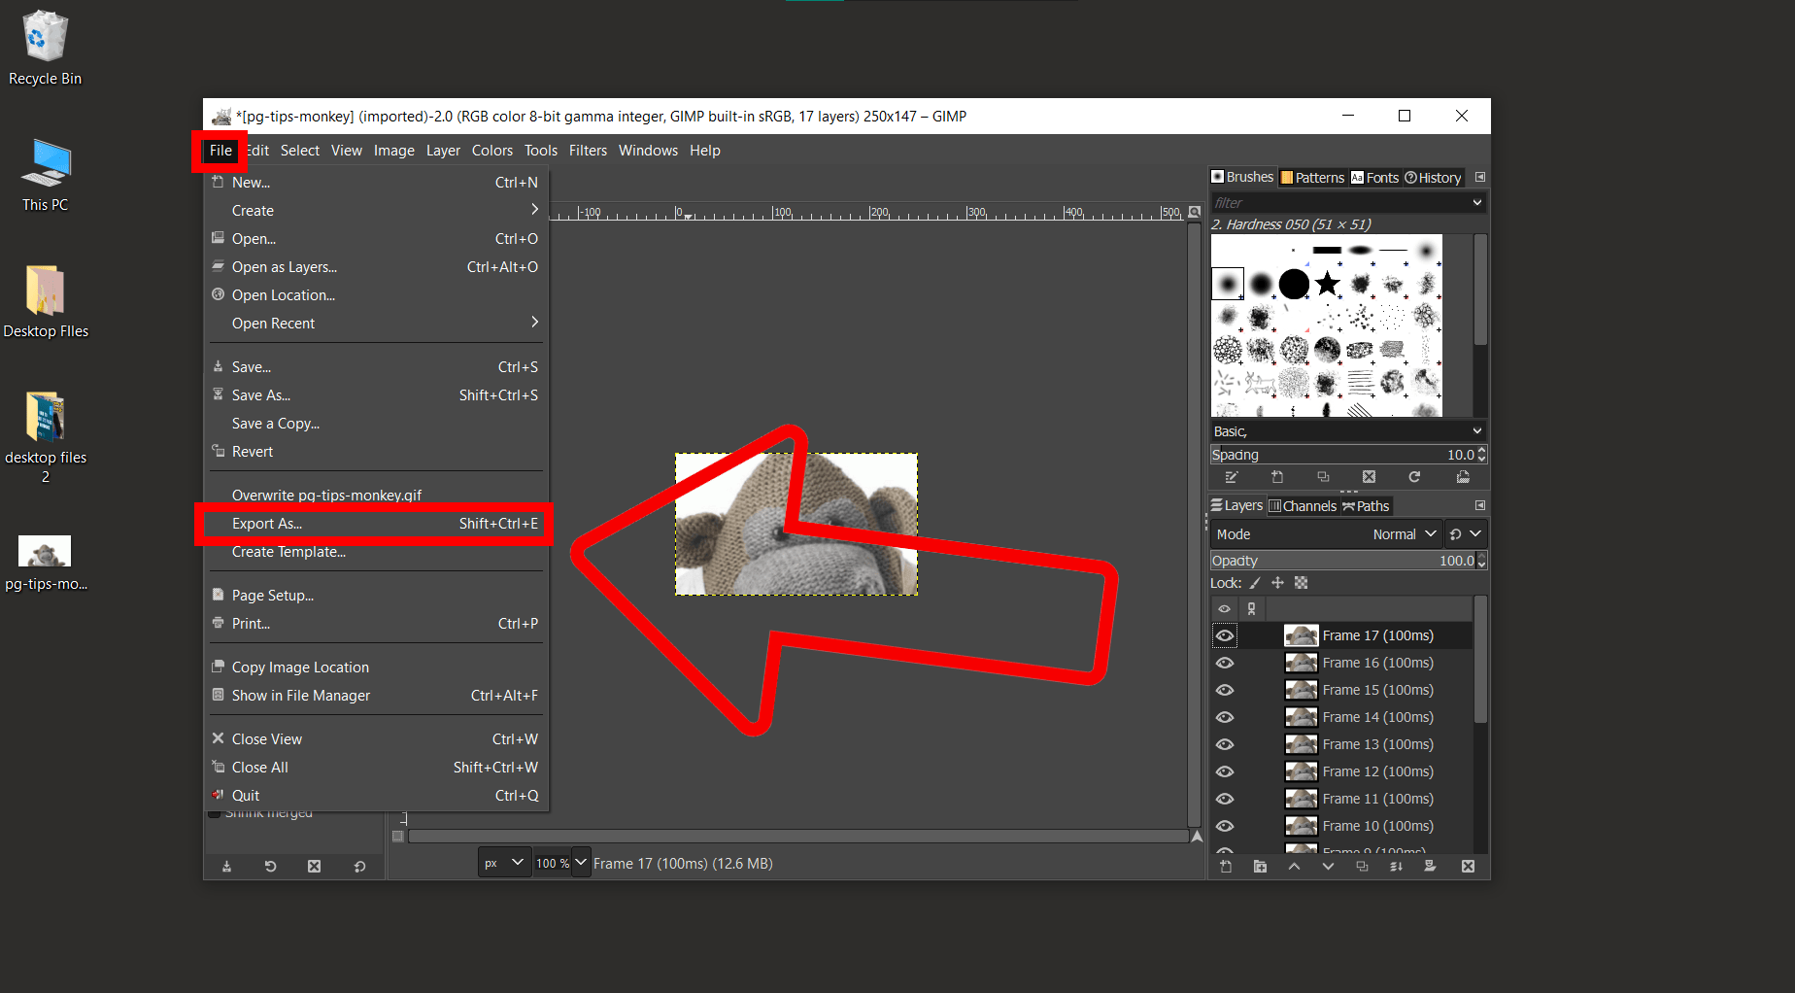Hide Frame 17 layer visibility

(1225, 634)
